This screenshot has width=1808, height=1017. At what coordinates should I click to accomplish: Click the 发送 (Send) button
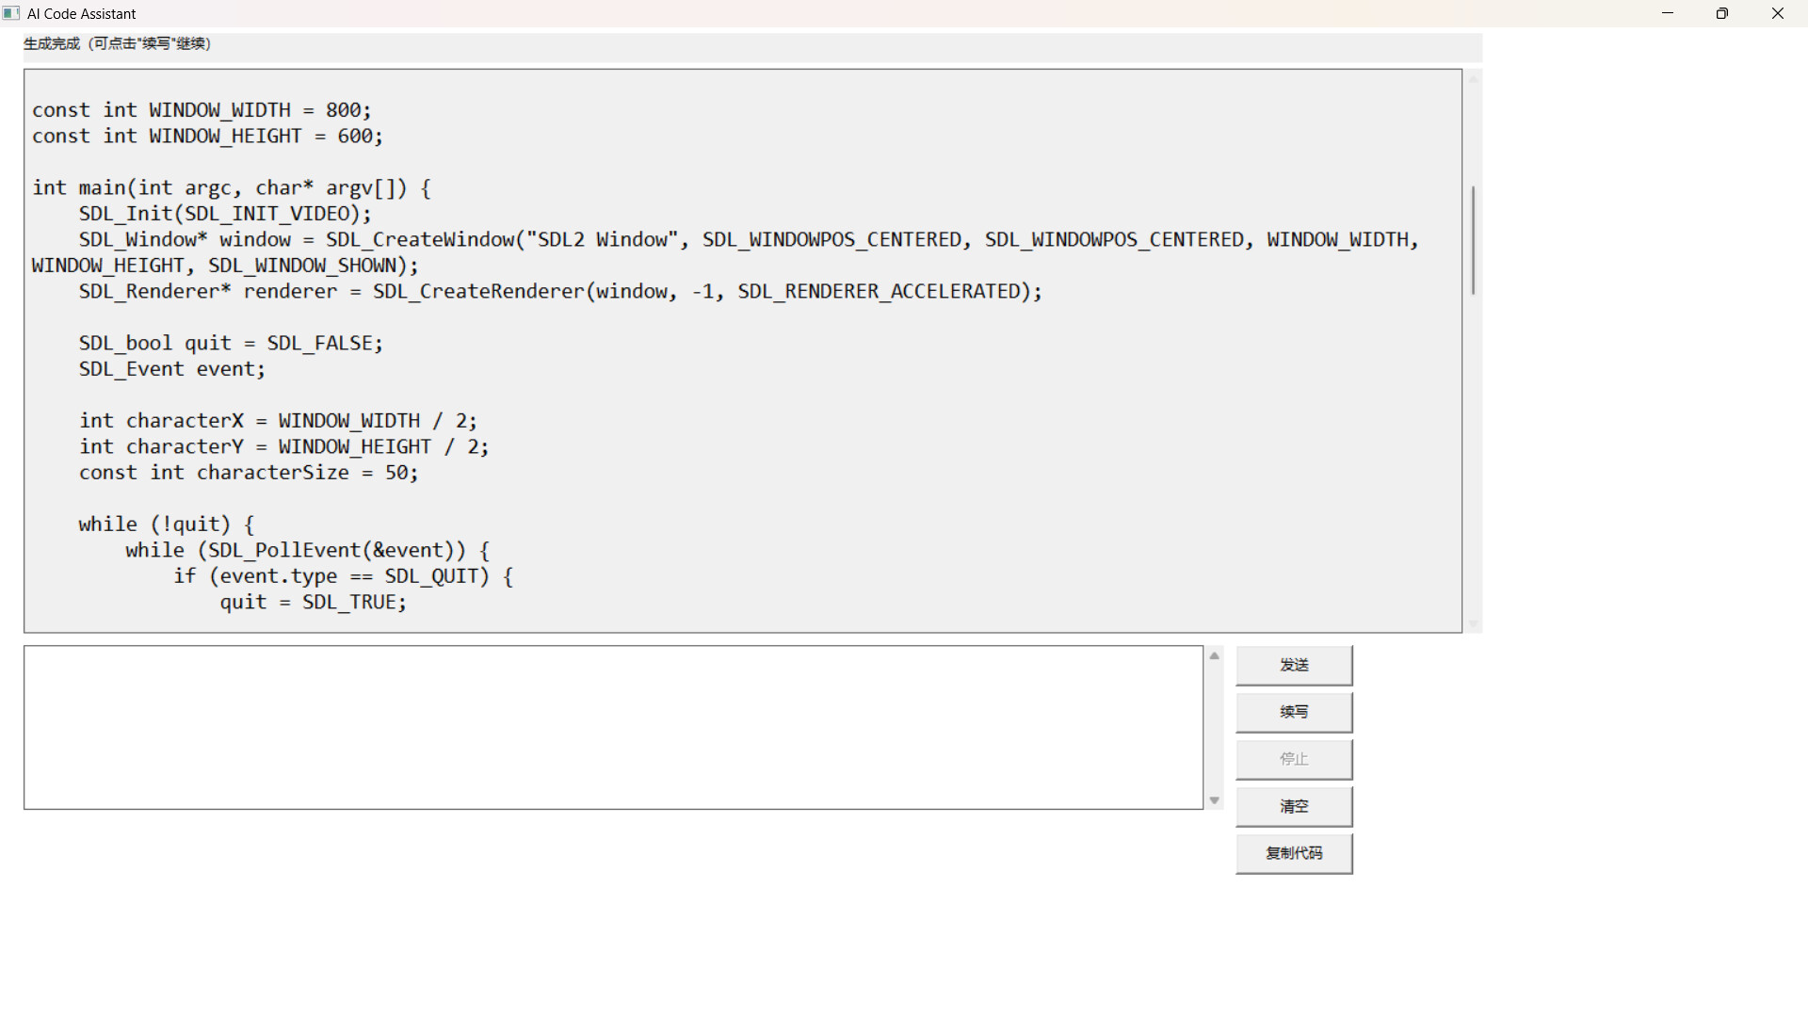(x=1294, y=665)
